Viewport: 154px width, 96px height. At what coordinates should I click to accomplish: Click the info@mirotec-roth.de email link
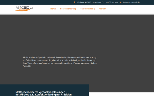click(x=131, y=2)
